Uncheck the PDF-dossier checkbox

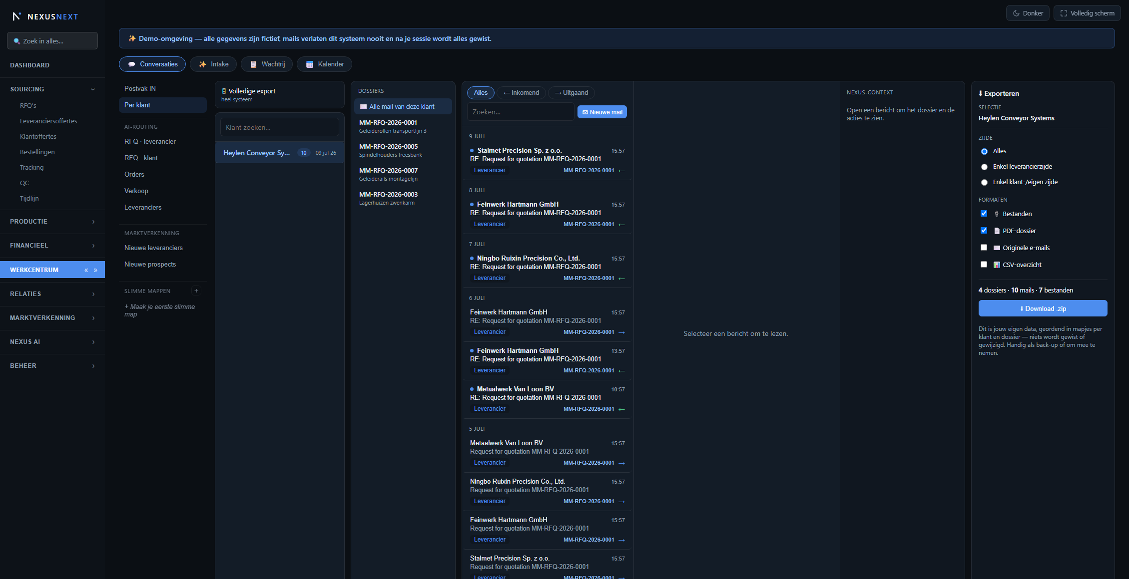click(984, 231)
